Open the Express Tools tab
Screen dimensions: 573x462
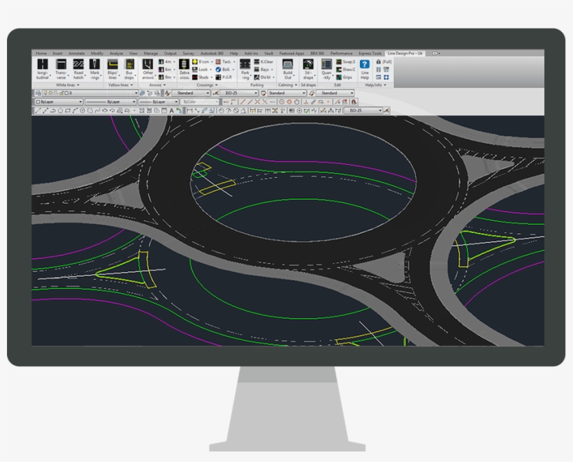[371, 53]
